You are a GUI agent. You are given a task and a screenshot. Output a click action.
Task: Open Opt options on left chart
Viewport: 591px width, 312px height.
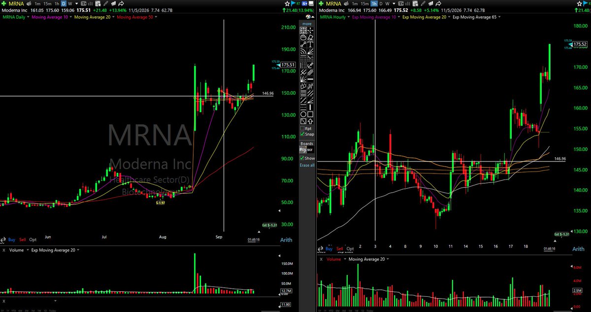(33, 240)
